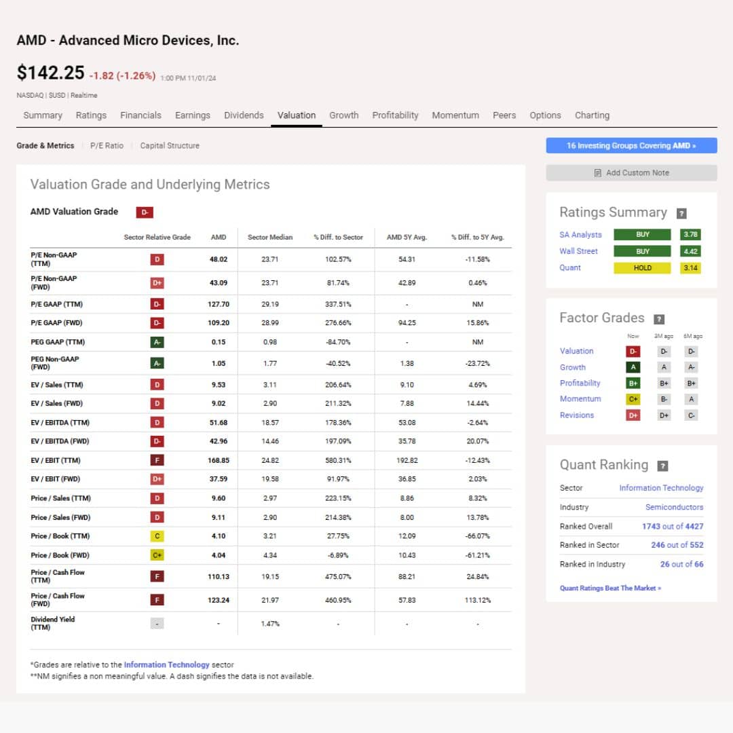Open the Peers tab
Screen dimensions: 733x733
[504, 115]
